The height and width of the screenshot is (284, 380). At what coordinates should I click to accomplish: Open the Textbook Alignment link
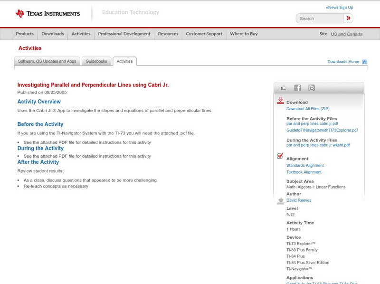coord(304,172)
